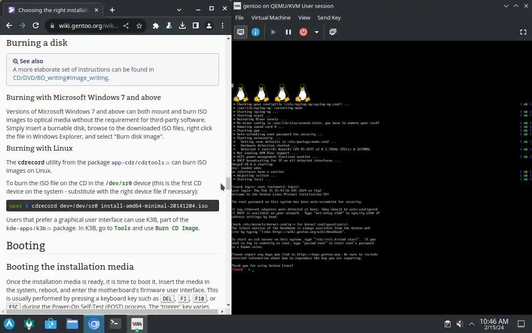This screenshot has height=333, width=532.
Task: Click the browser page scrollbar thumb
Action: (228, 183)
